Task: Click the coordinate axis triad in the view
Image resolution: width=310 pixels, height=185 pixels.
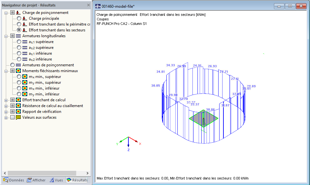Action: pos(128,144)
